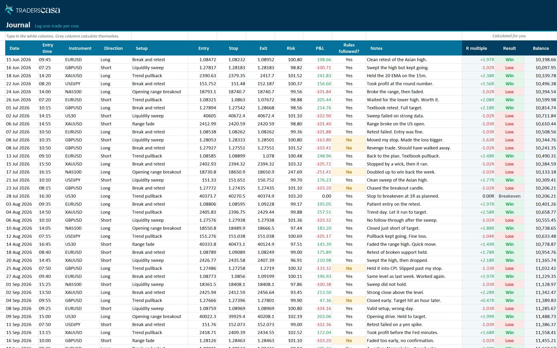Click the P&L value 156.60
This screenshot has width=557, height=348.
click(x=324, y=84)
